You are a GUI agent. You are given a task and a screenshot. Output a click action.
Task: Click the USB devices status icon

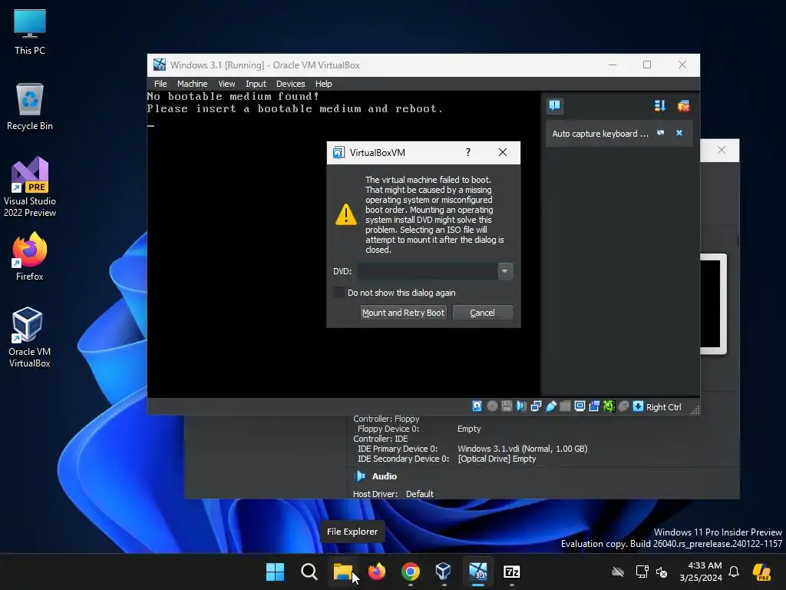[x=551, y=406]
